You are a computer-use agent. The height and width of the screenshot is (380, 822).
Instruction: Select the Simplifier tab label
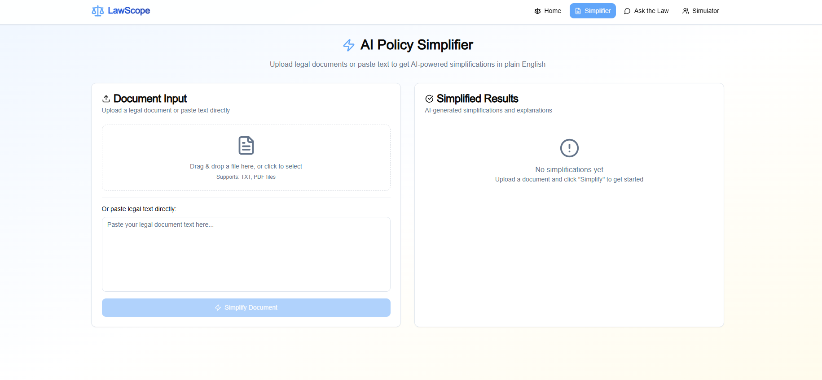point(597,11)
